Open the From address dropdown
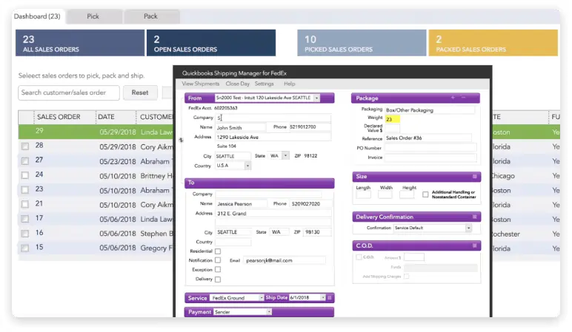Image resolution: width=572 pixels, height=332 pixels. [x=316, y=98]
